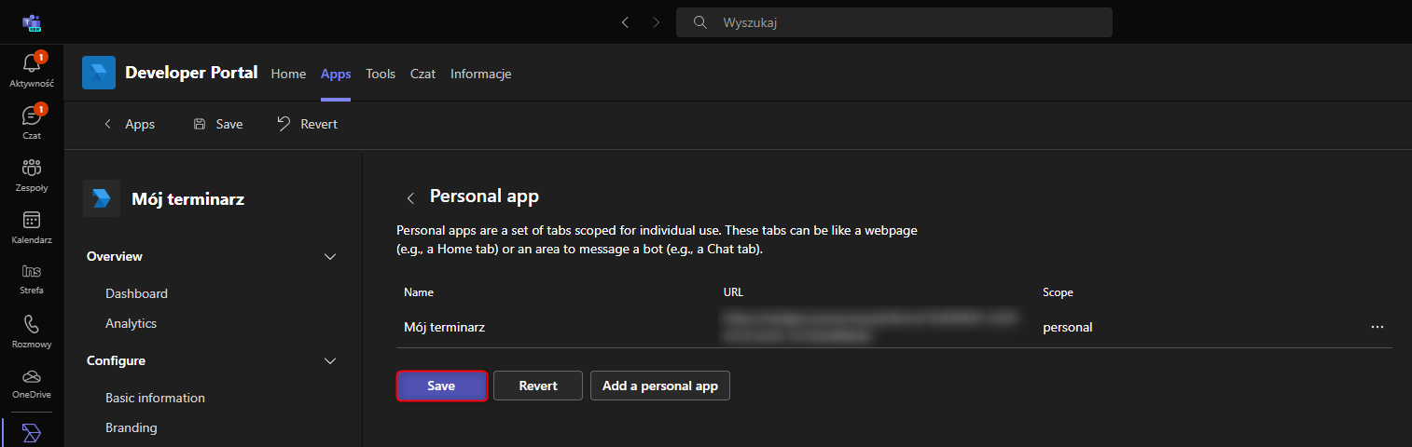This screenshot has height=447, width=1412.
Task: Navigate back with the history arrow
Action: 625,22
